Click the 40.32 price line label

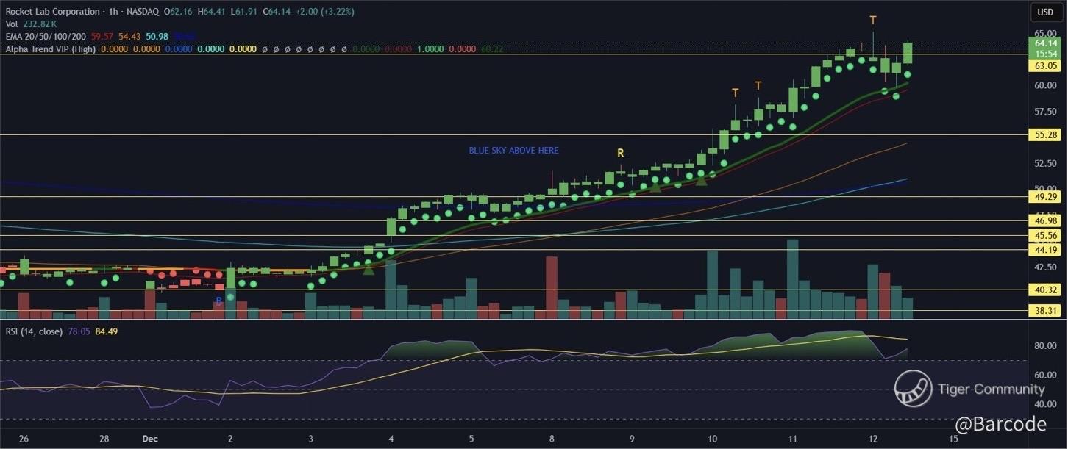(1046, 290)
